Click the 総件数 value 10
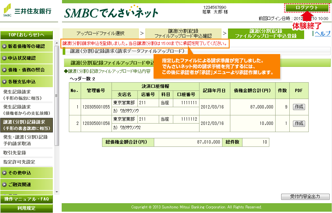This screenshot has width=332, height=213. point(256,142)
